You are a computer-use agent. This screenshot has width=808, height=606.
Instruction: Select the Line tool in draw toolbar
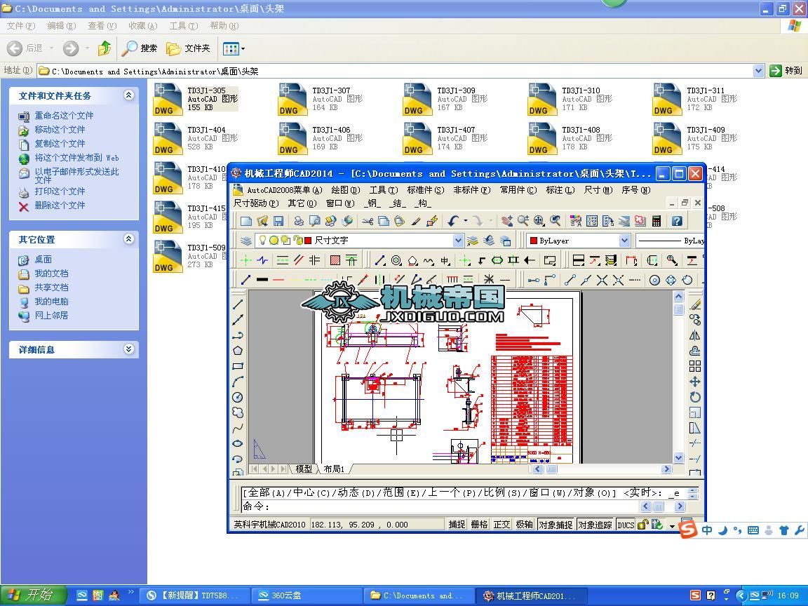point(238,304)
